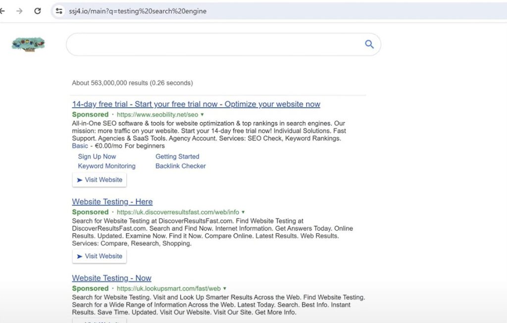Open the Backlink Checker sitelink
The width and height of the screenshot is (507, 323).
point(180,166)
